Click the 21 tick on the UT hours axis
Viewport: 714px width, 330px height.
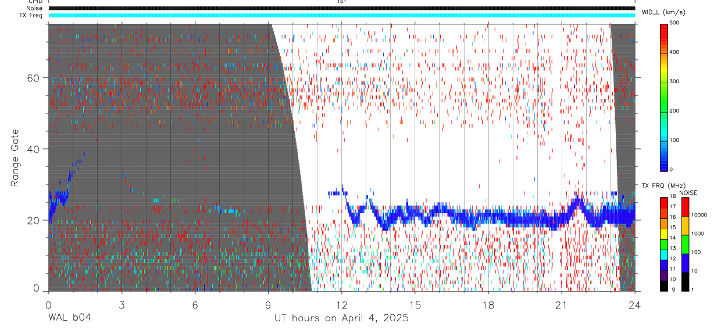pos(562,304)
